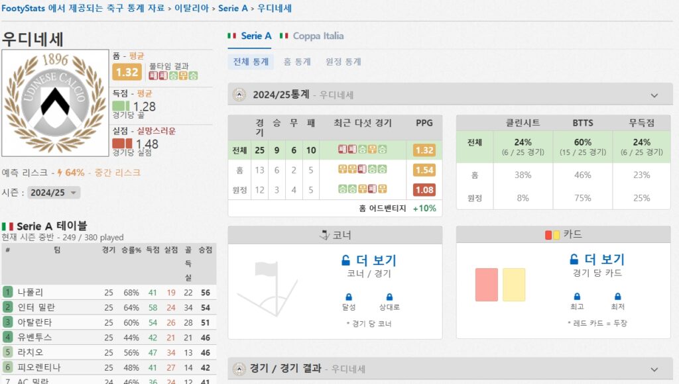679x384 pixels.
Task: Click the large red card graphic
Action: (x=486, y=285)
